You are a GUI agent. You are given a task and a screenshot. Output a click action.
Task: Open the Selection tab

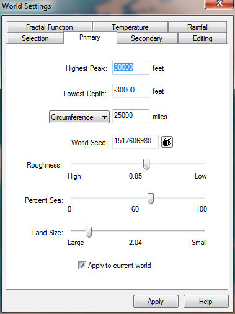click(35, 38)
